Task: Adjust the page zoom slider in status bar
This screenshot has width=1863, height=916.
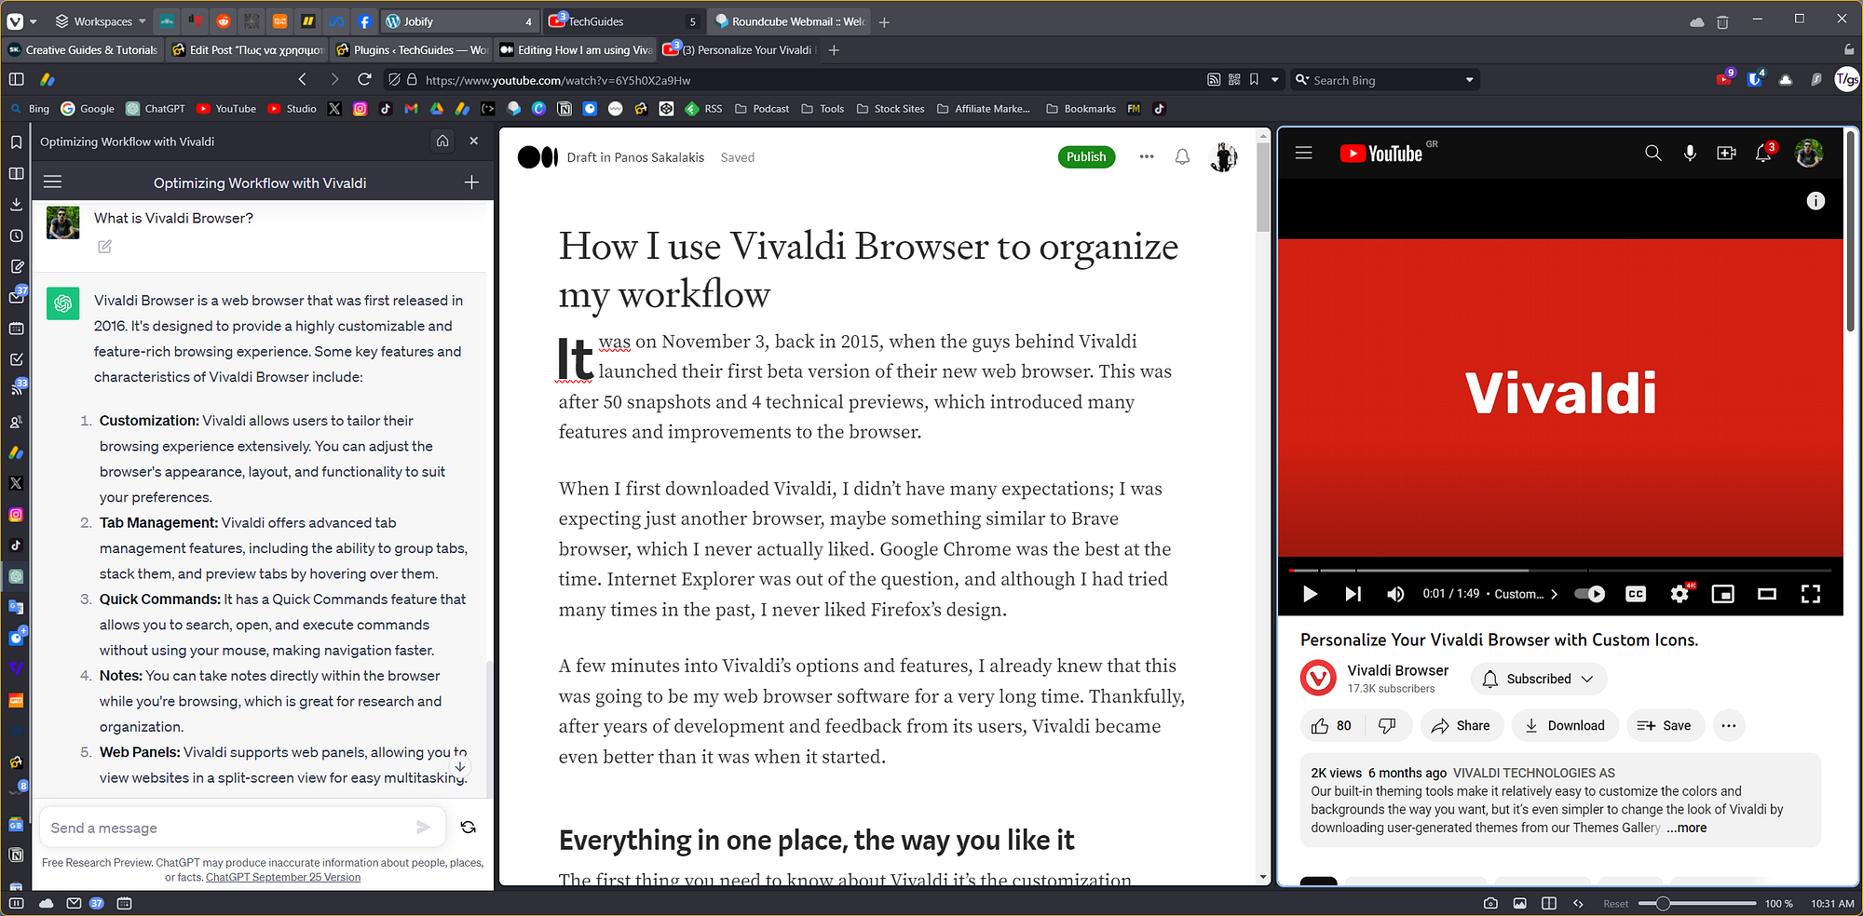Action: pos(1696,903)
